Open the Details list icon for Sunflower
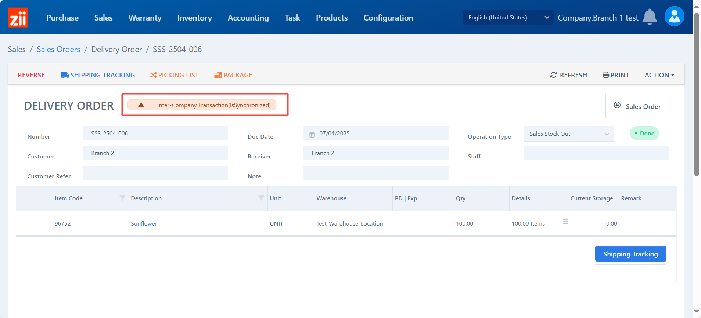Viewport: 701px width, 318px height. coord(566,222)
